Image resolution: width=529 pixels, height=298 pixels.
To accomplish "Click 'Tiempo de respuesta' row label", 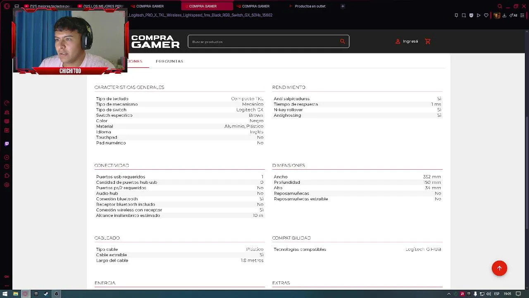I will pyautogui.click(x=295, y=104).
